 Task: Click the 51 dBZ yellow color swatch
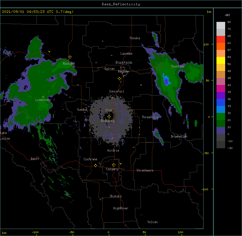(221, 60)
